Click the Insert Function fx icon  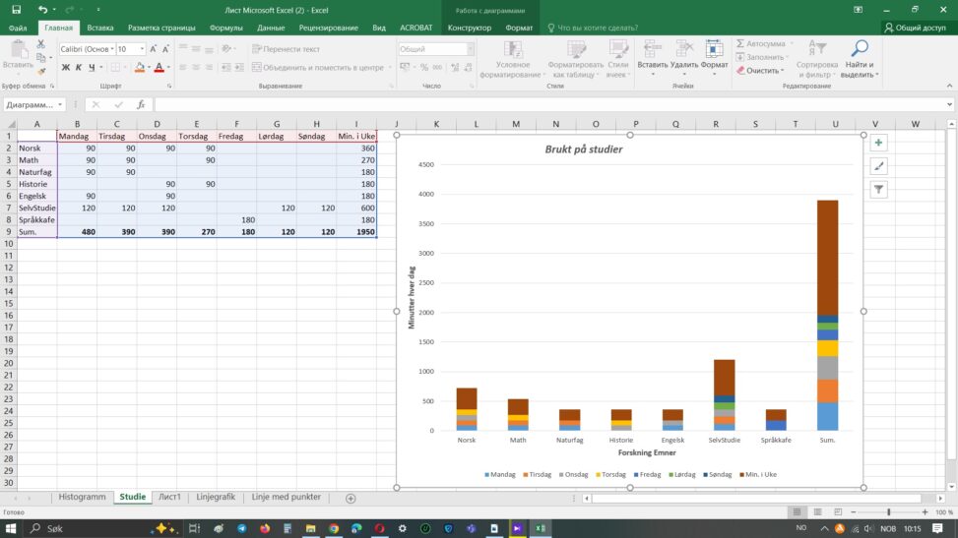tap(141, 104)
